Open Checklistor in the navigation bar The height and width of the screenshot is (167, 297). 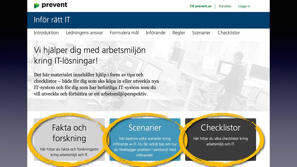pos(229,33)
